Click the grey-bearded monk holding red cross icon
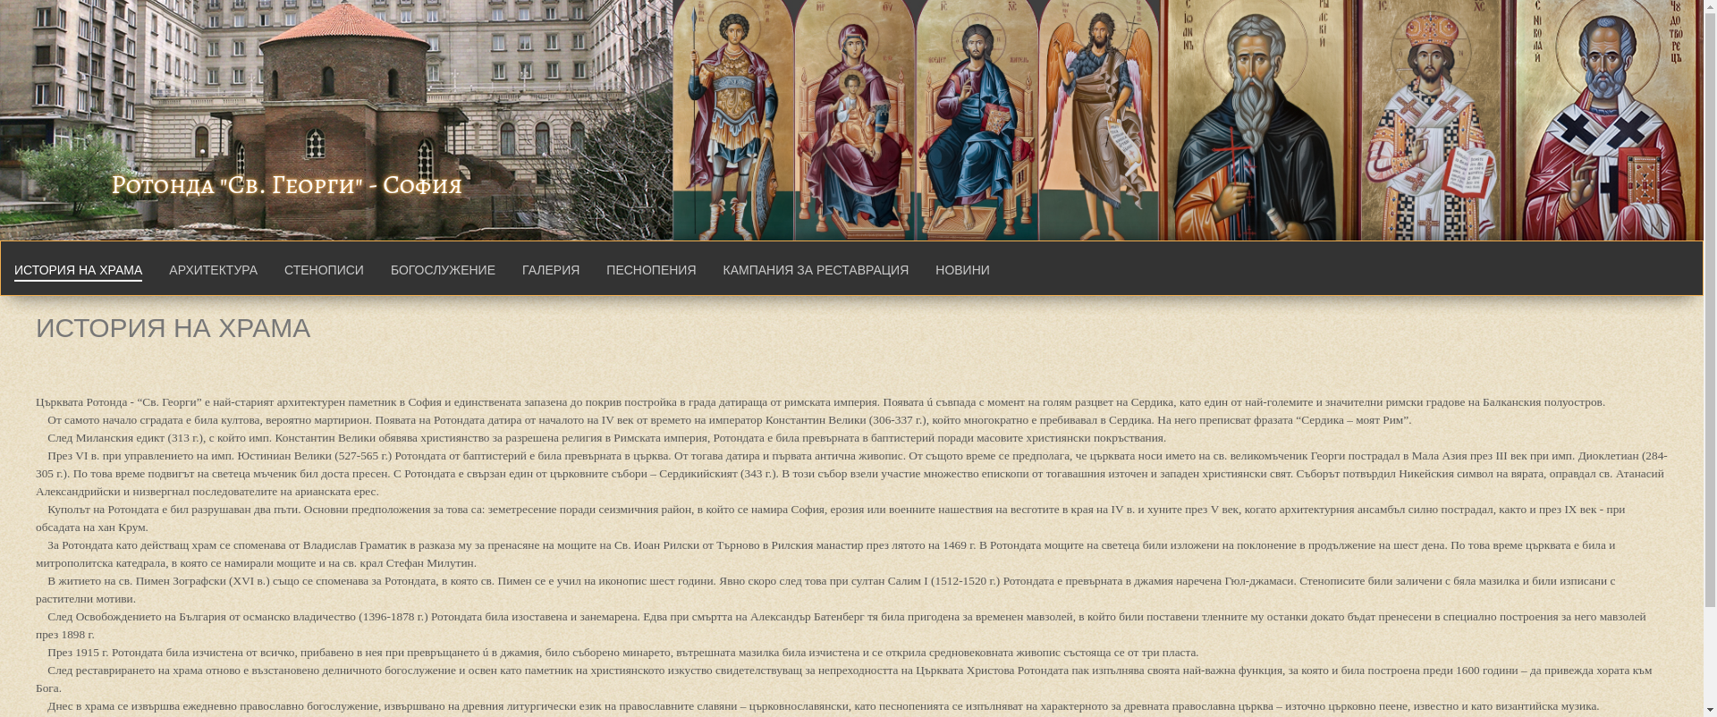Image resolution: width=1717 pixels, height=717 pixels. tap(1259, 121)
